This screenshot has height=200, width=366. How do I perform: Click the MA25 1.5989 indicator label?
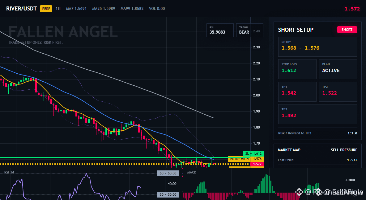104,9
